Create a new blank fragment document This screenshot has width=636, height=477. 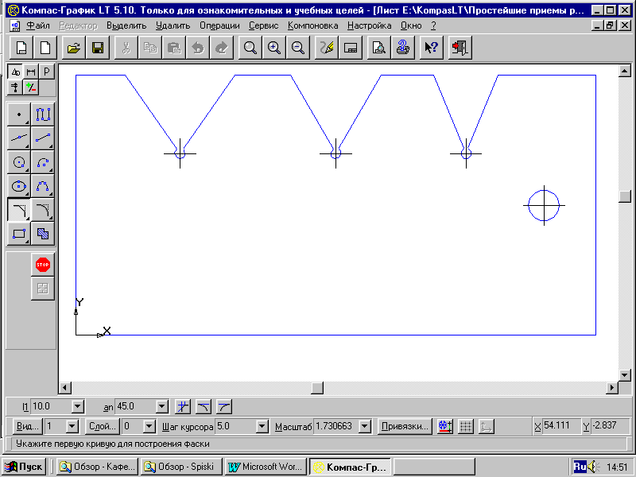[x=45, y=48]
